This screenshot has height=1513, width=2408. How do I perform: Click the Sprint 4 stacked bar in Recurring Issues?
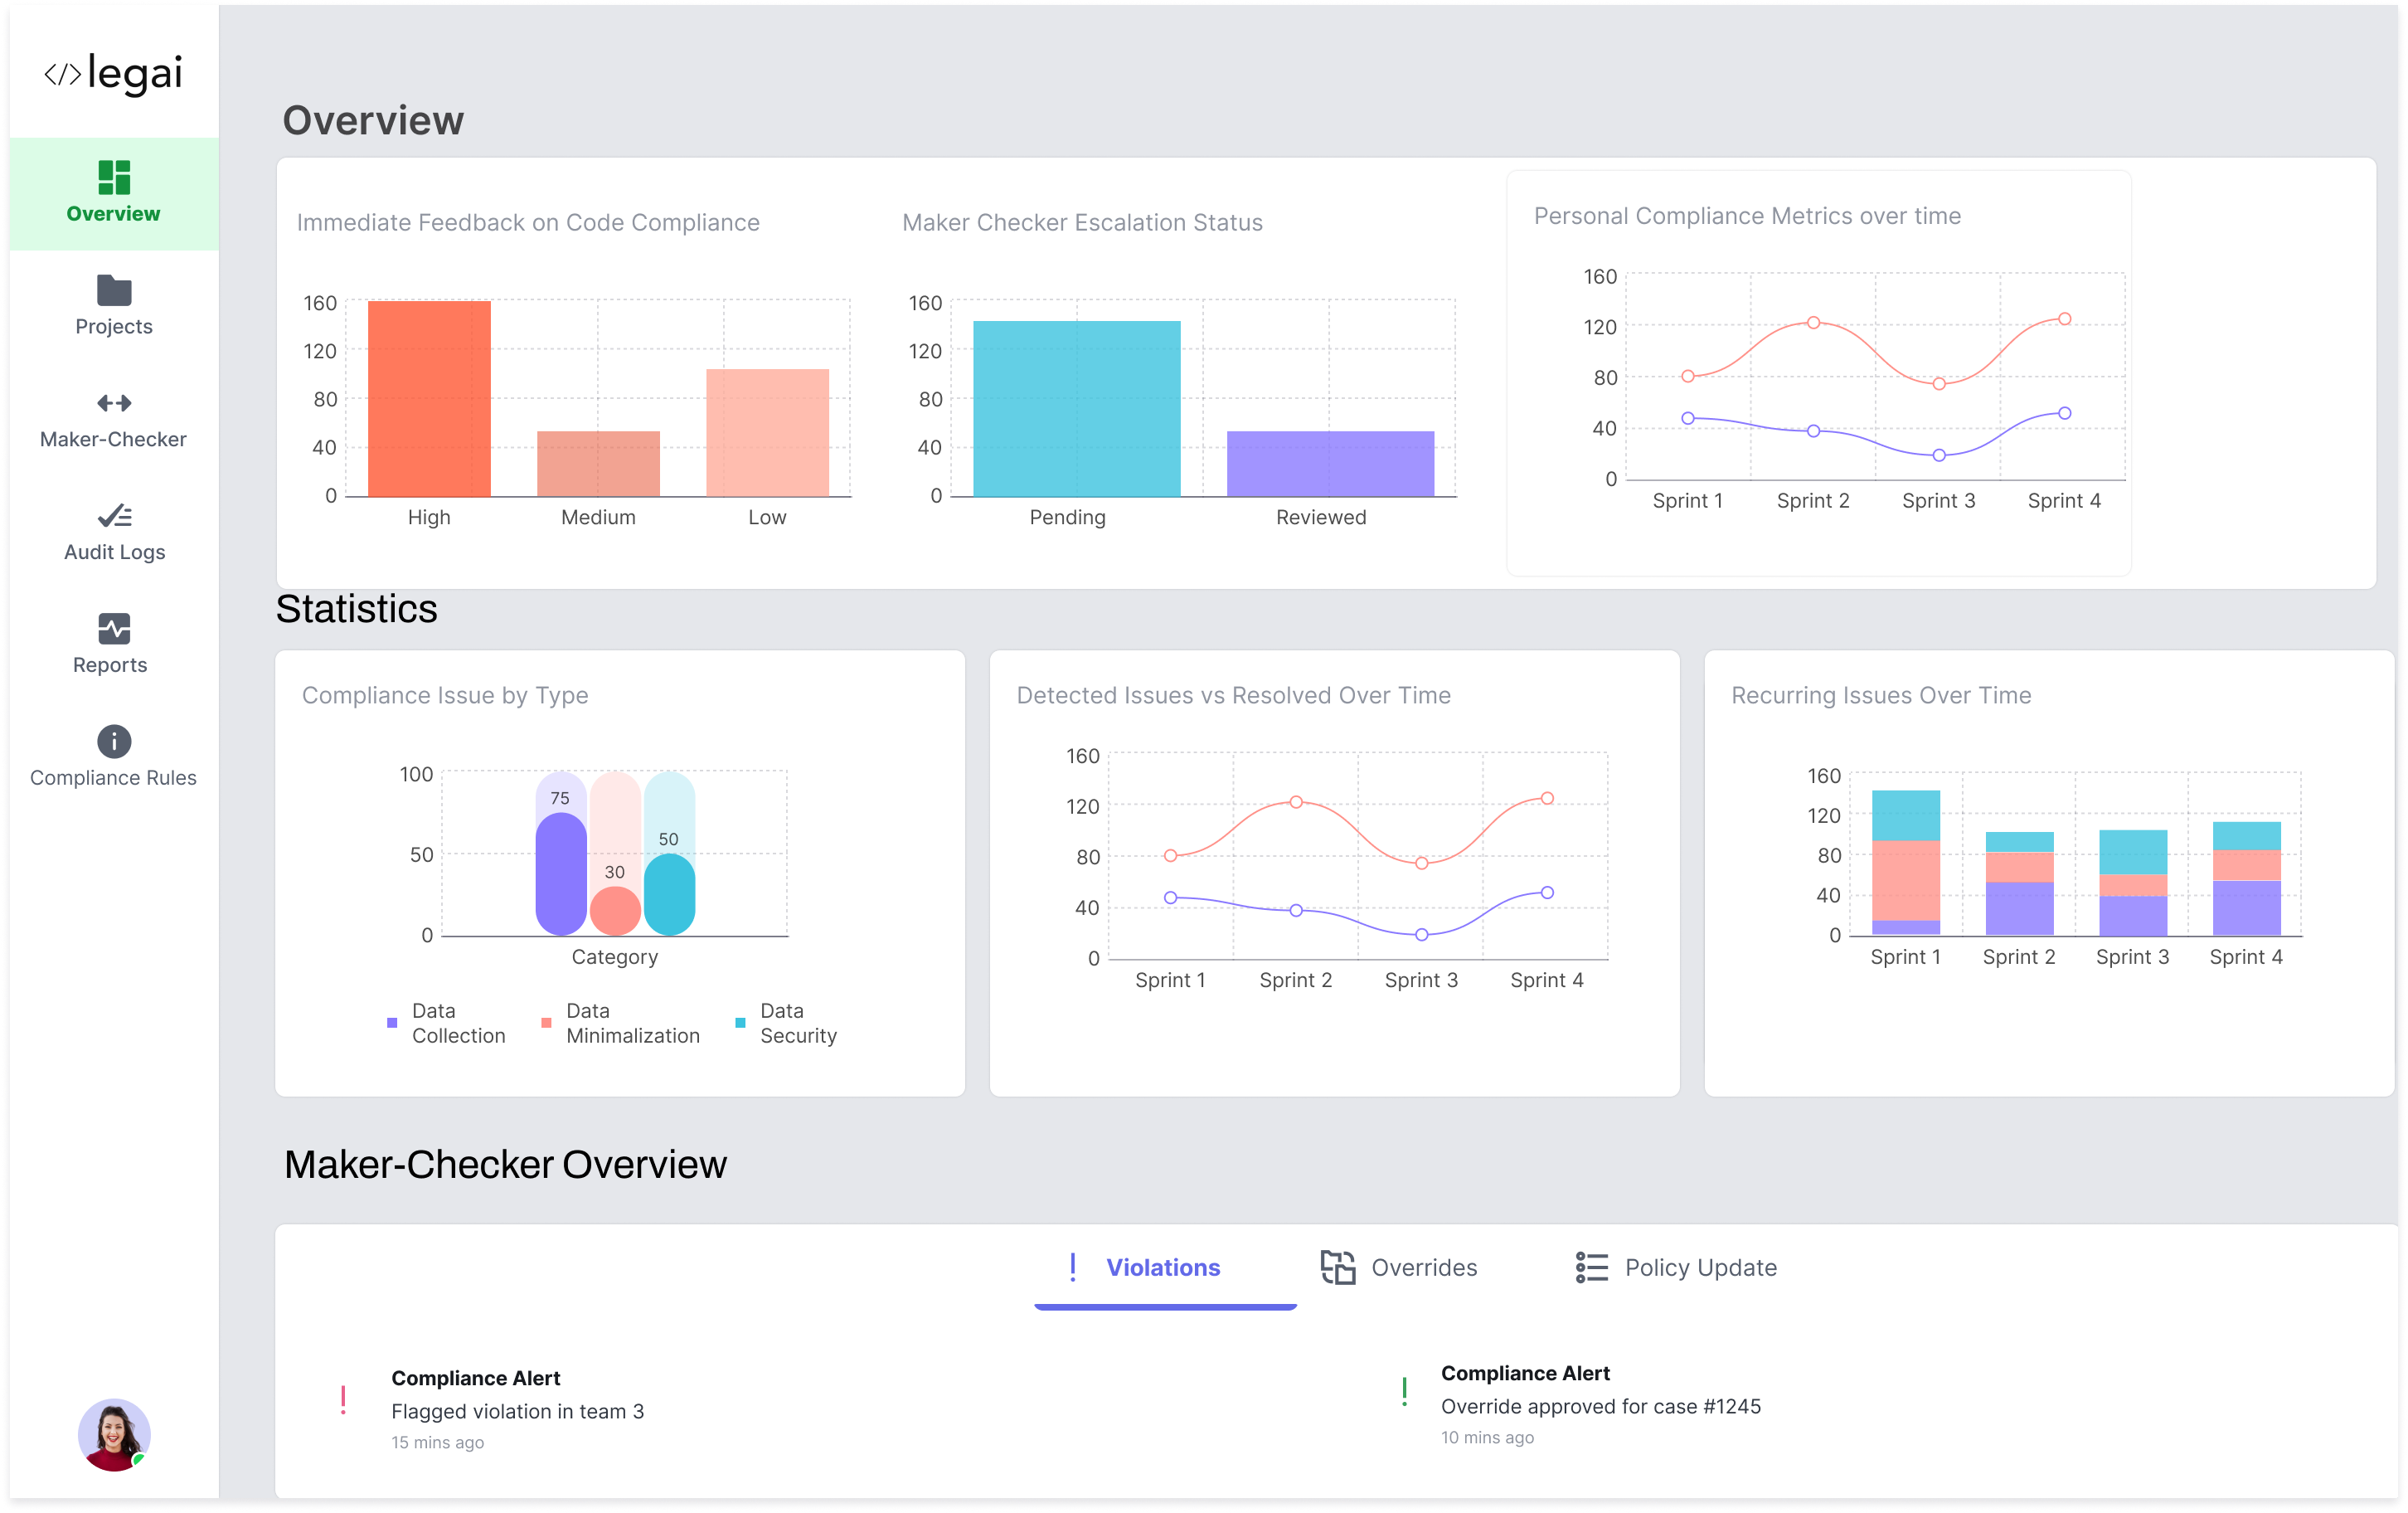click(x=2246, y=878)
